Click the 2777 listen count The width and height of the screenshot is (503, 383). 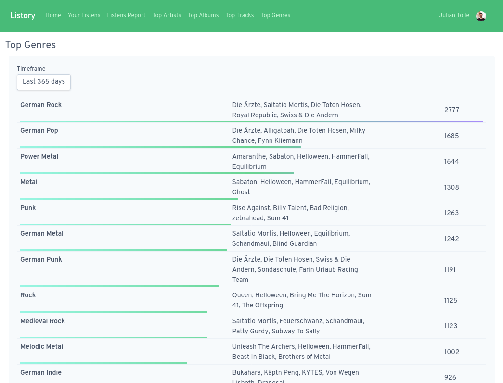click(451, 110)
